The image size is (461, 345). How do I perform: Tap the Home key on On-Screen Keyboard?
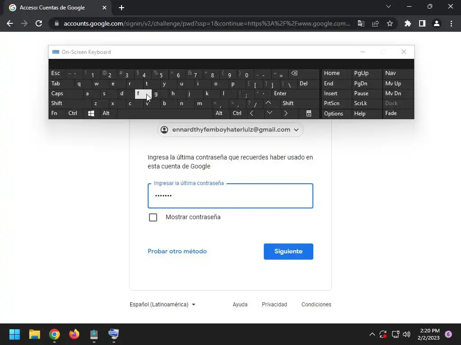tap(336, 73)
